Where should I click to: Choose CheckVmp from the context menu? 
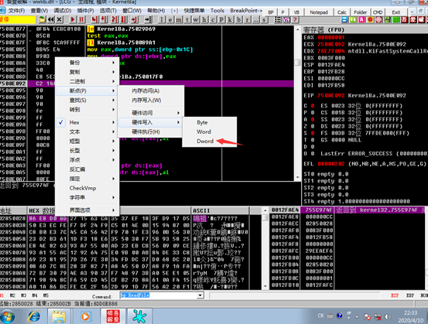click(83, 188)
